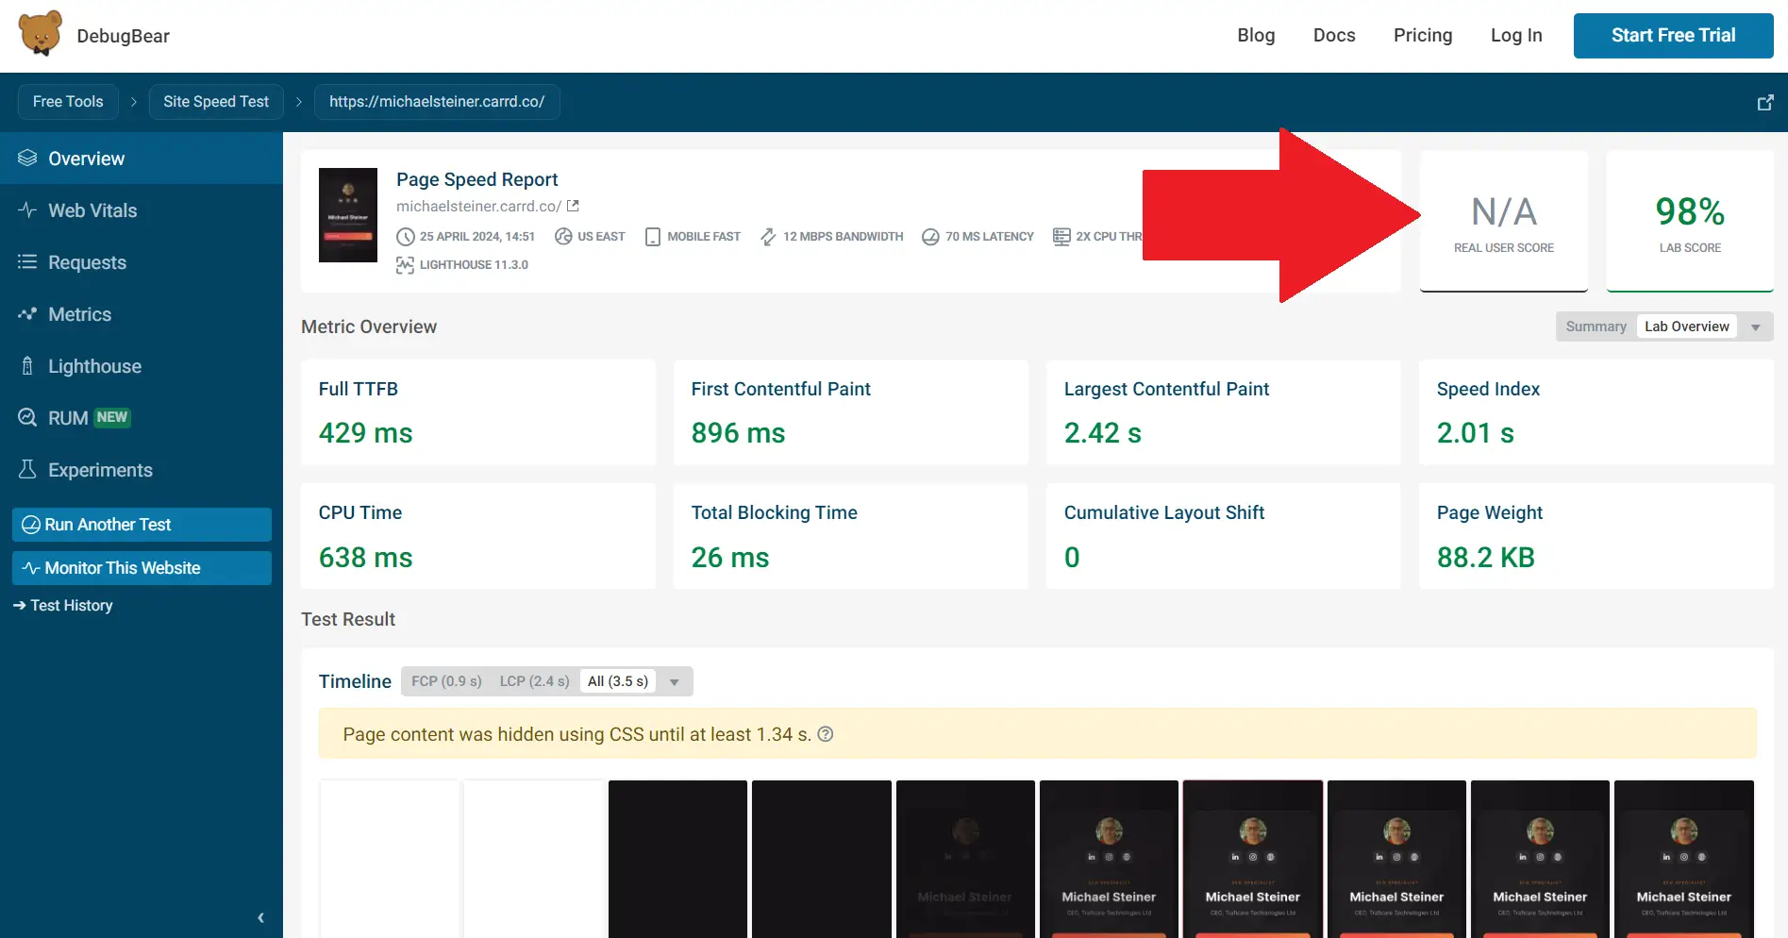Click the latency gauge icon by 70 ms

click(x=930, y=236)
